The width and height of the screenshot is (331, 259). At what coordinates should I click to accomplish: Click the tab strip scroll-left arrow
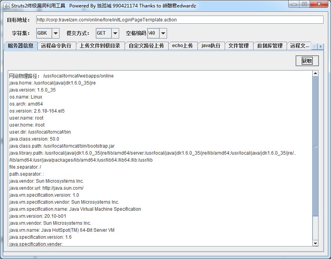pos(315,46)
